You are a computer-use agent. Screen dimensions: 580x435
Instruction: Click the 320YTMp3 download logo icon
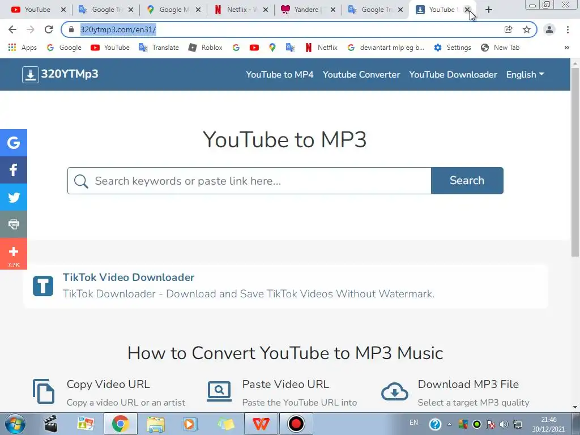[x=31, y=74]
